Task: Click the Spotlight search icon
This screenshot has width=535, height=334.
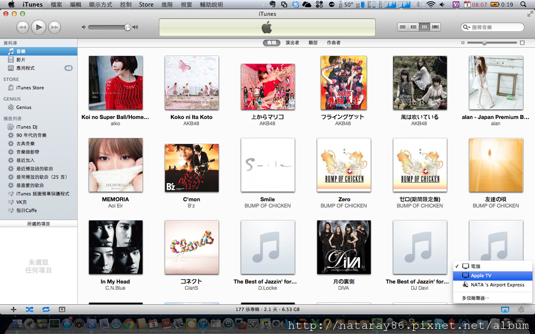Action: (x=524, y=4)
